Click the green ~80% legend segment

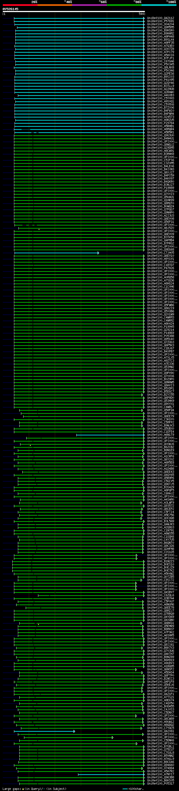pos(124,5)
